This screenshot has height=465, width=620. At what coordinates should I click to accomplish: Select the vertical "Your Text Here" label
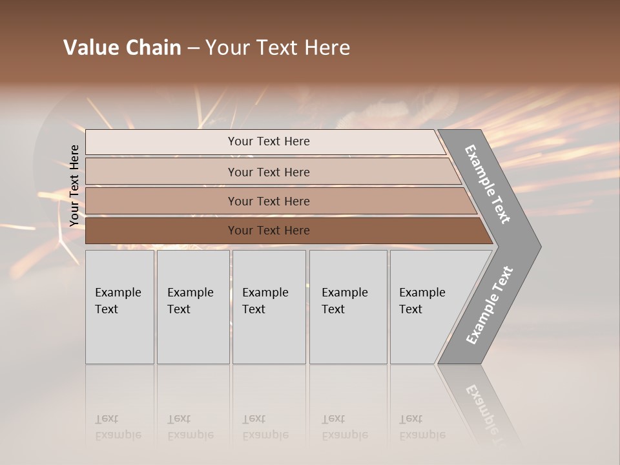[x=74, y=185]
